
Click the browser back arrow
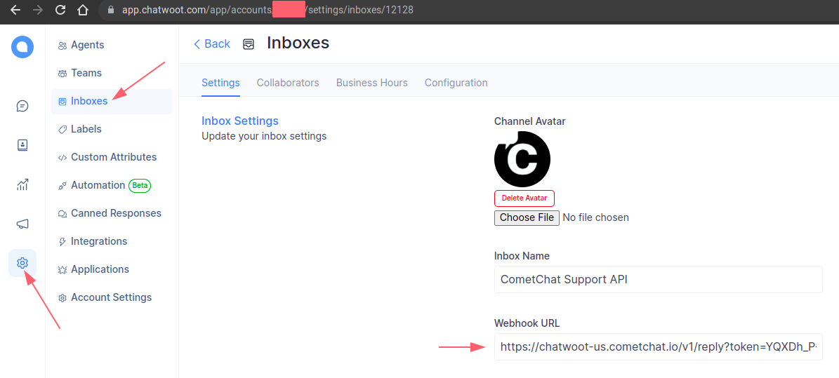click(15, 10)
